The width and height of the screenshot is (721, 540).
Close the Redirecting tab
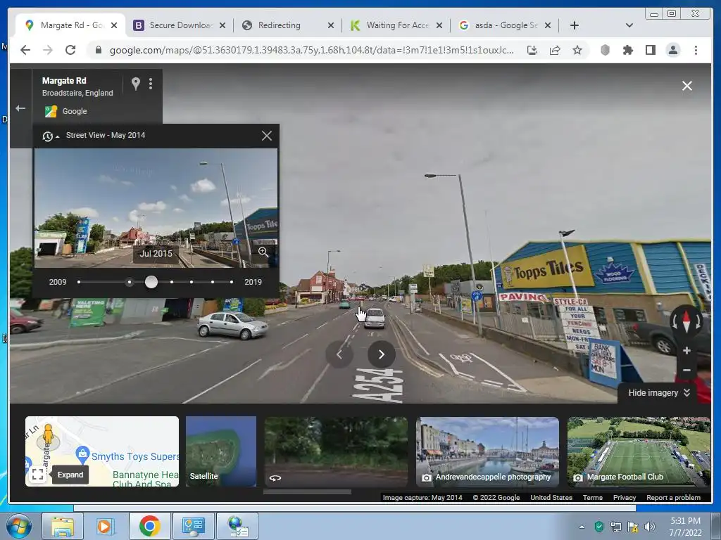331,25
